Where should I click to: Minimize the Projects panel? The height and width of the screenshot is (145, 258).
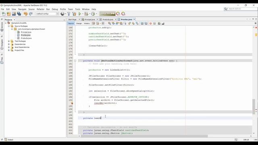(64, 20)
